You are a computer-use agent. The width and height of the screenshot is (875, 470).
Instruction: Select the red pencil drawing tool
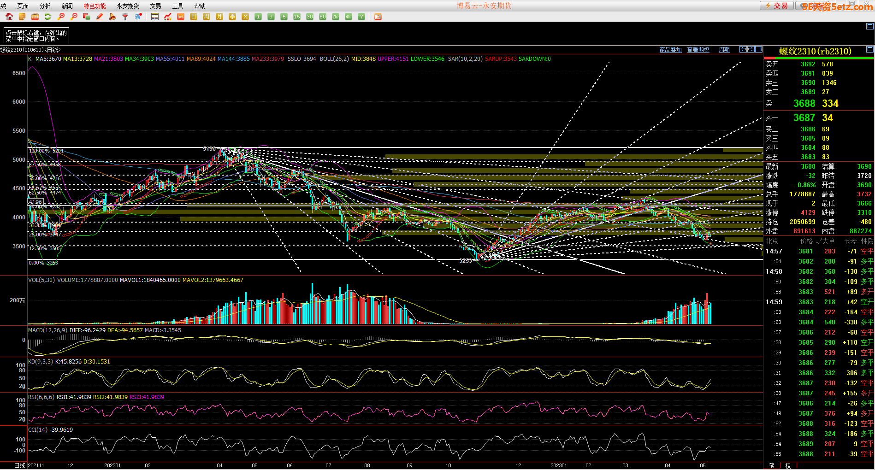[100, 17]
